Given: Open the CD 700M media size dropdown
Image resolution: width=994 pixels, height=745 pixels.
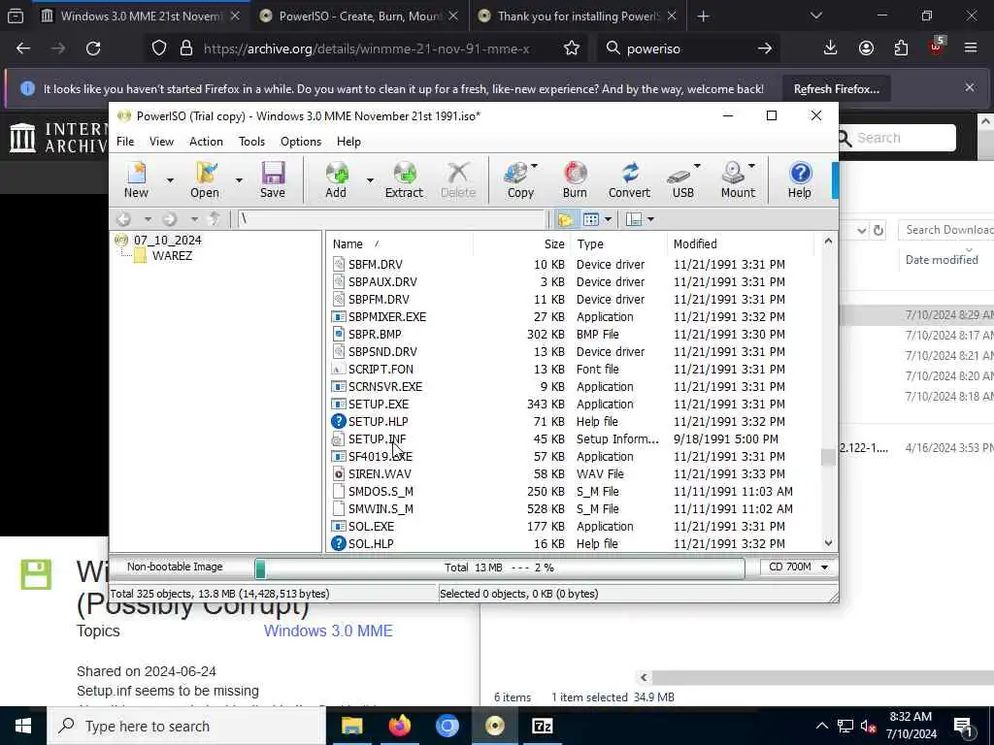Looking at the screenshot, I should click(x=798, y=567).
